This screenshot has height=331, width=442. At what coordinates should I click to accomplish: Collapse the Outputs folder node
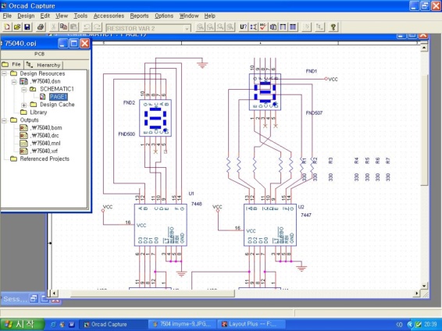(x=4, y=120)
